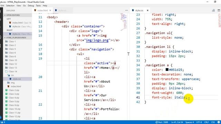The image size is (221, 124).
Task: Click the open changes icon in right editor
Action: click(x=213, y=10)
